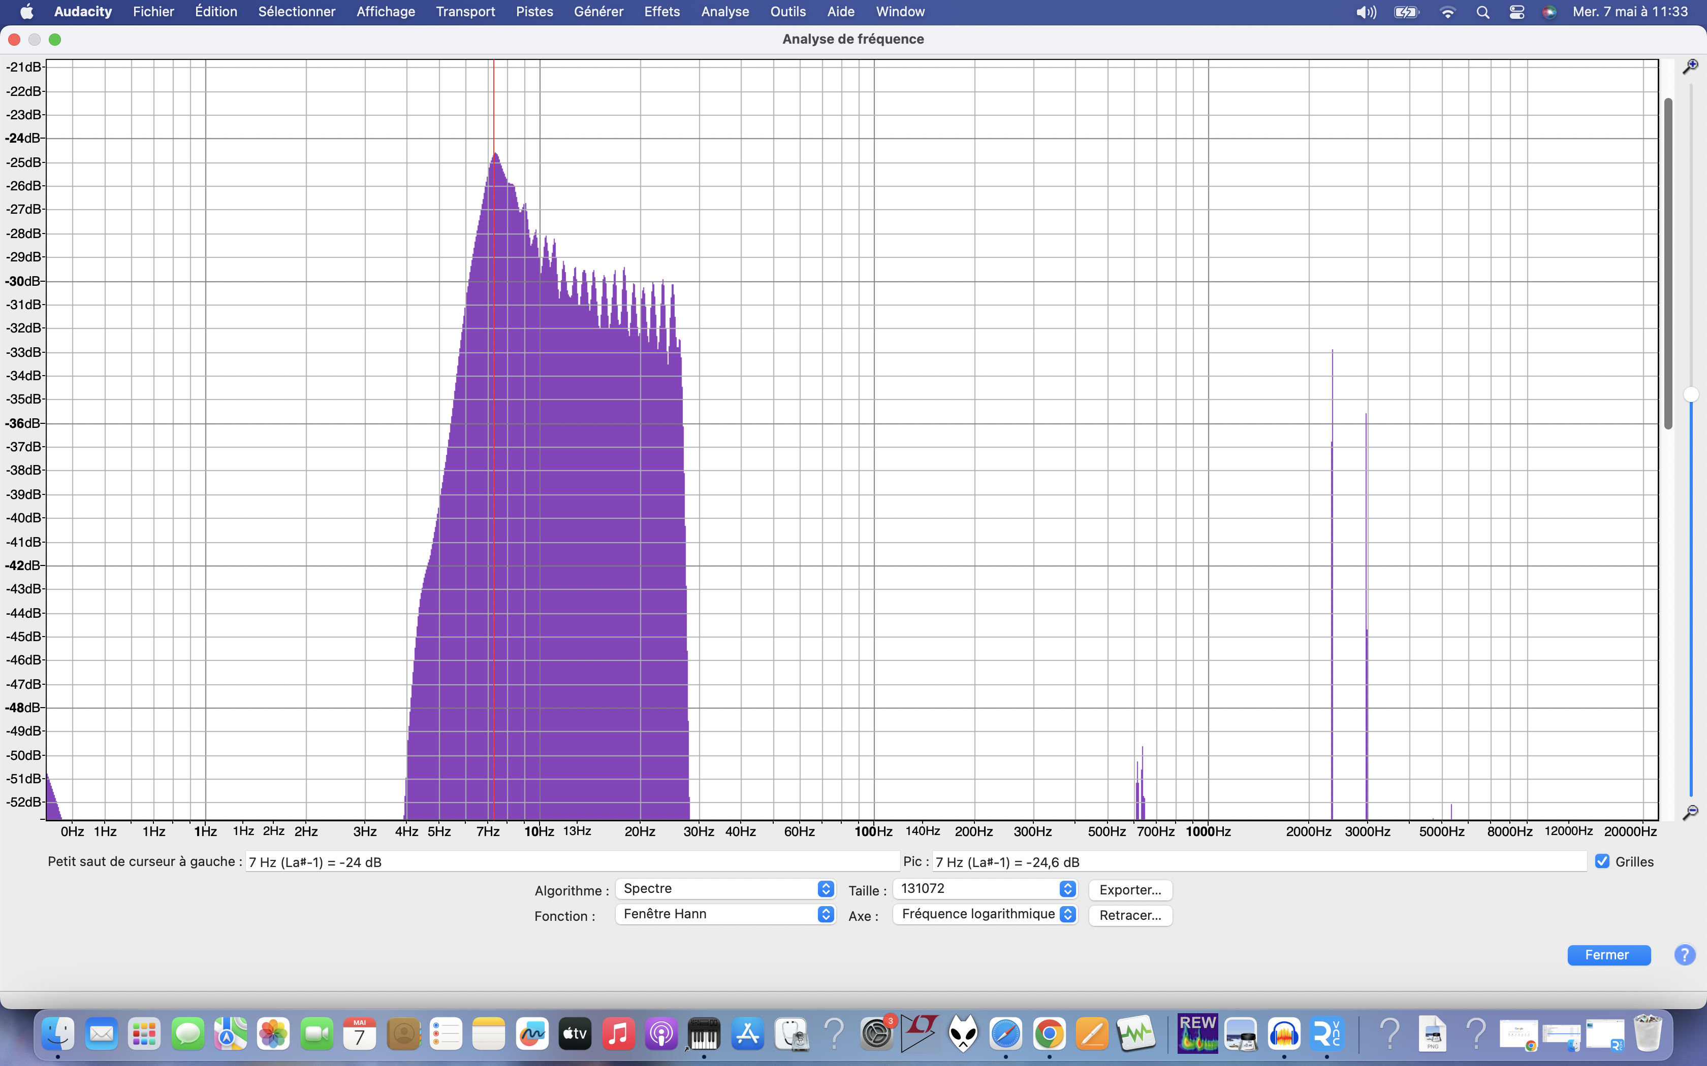Open Control Center in menu bar
Image resolution: width=1707 pixels, height=1066 pixels.
click(1516, 12)
